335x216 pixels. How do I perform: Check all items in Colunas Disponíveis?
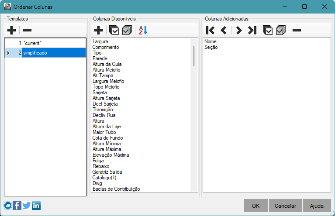click(x=114, y=30)
